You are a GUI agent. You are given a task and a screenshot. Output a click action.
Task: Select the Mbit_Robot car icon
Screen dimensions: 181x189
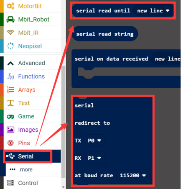(x=10, y=20)
